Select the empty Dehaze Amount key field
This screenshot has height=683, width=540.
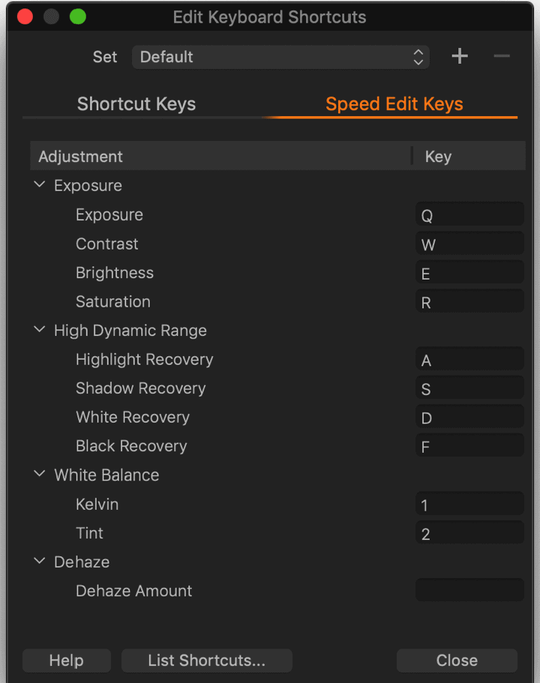coord(469,591)
